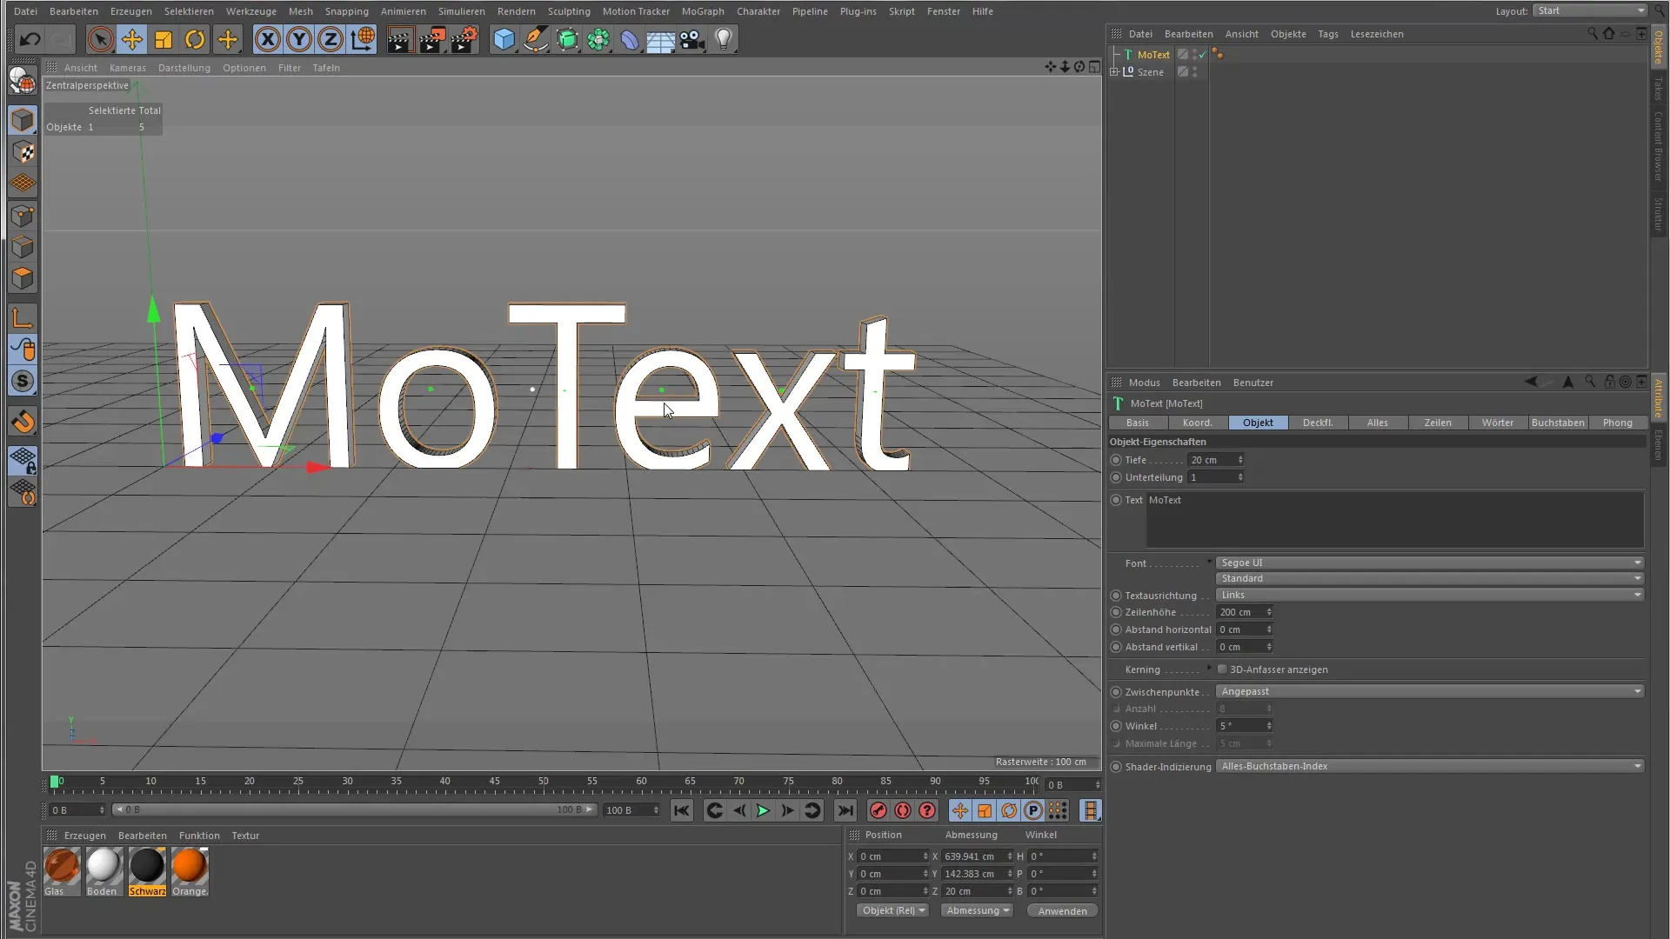Open the MoGraph menu
1670x939 pixels.
702,11
